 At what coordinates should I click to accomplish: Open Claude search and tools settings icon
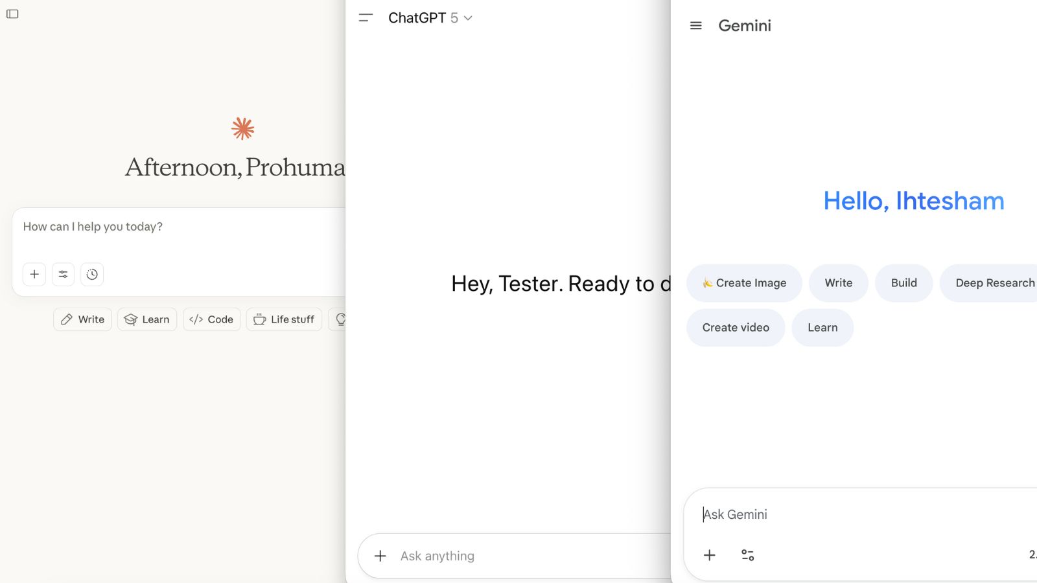64,274
